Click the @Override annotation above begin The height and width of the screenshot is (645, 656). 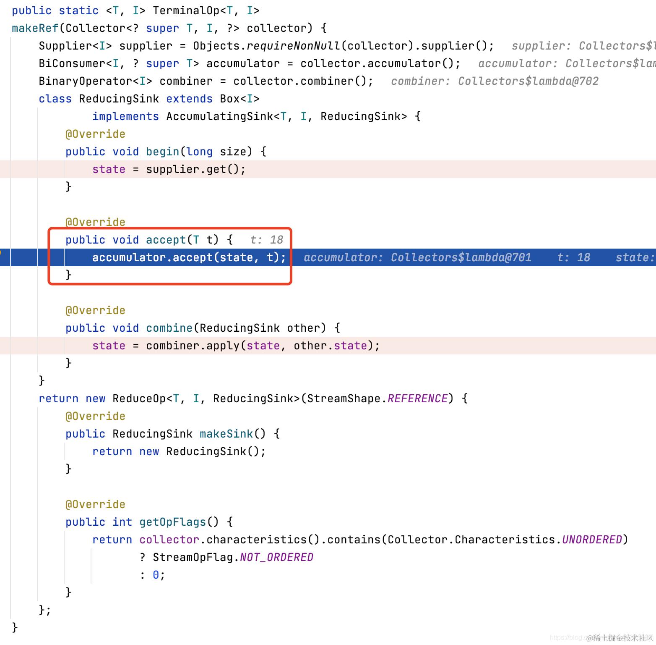pos(95,134)
